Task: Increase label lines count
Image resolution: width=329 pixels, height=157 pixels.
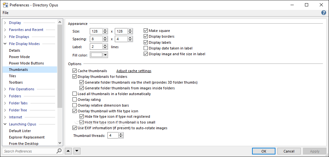Action: coord(105,45)
